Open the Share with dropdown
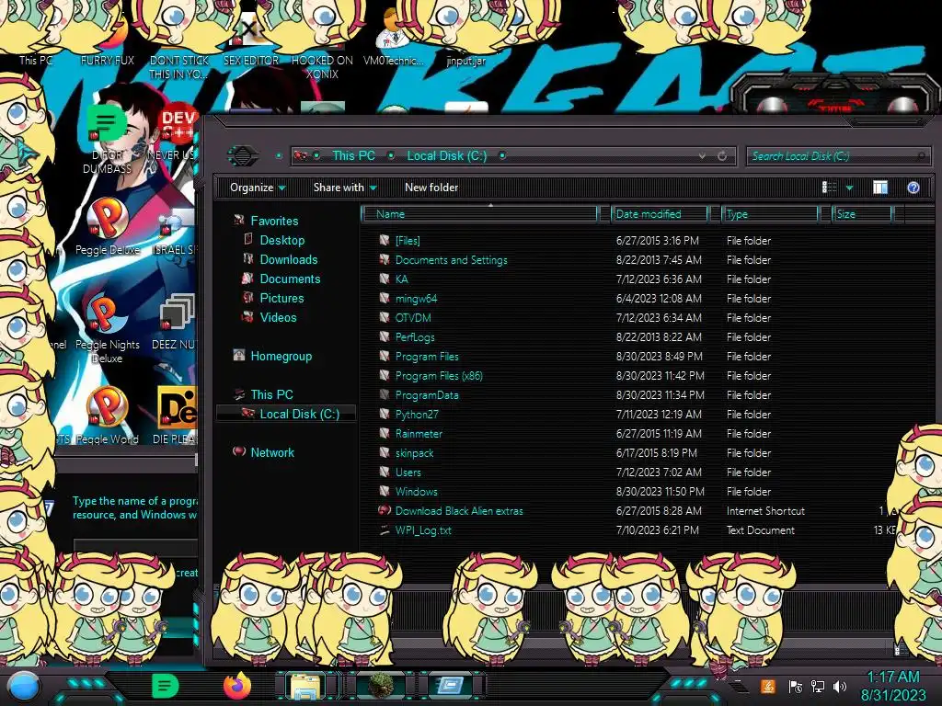The height and width of the screenshot is (706, 942). click(345, 188)
